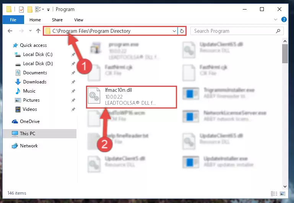
Task: Select This PC in navigation pane
Action: [x=39, y=134]
